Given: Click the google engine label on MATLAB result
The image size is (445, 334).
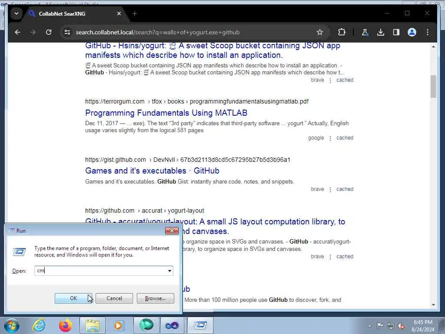Looking at the screenshot, I should pyautogui.click(x=316, y=138).
